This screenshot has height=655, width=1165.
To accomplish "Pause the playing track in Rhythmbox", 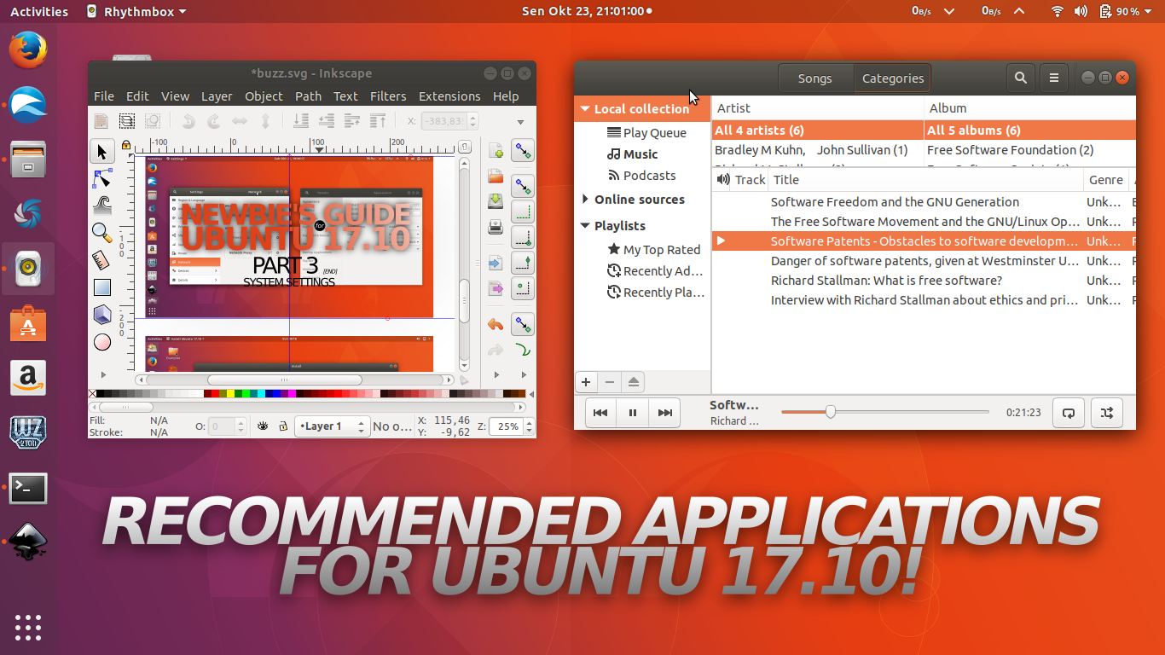I will pos(633,413).
